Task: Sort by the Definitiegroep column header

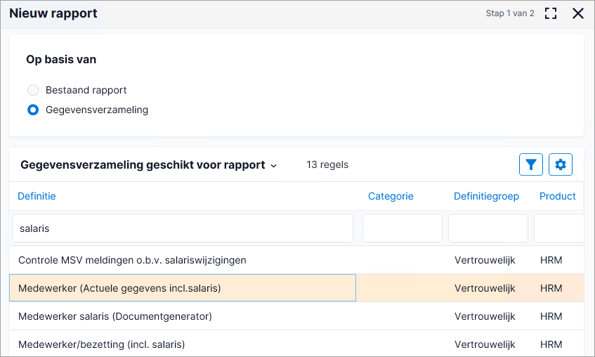Action: click(486, 196)
